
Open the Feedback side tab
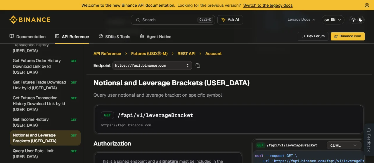[369, 140]
